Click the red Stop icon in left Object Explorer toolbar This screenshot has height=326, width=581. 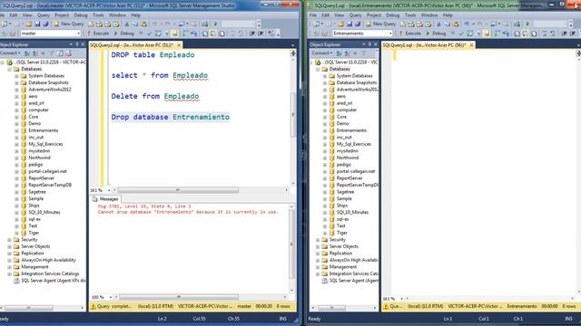point(69,53)
